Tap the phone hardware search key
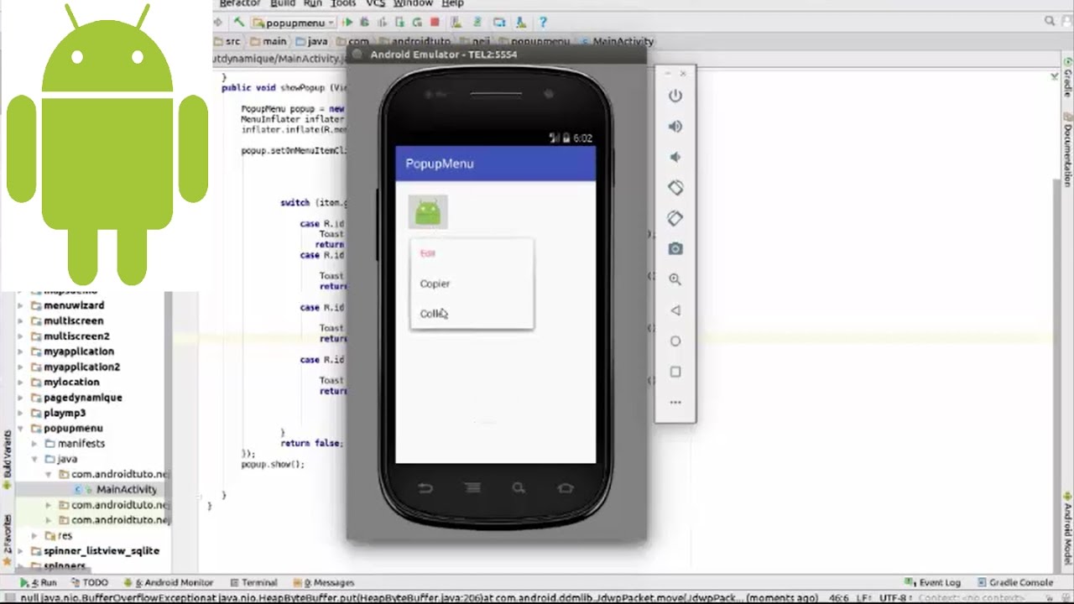 pyautogui.click(x=519, y=487)
